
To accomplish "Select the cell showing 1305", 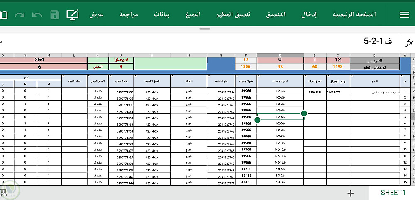I will tap(246, 67).
